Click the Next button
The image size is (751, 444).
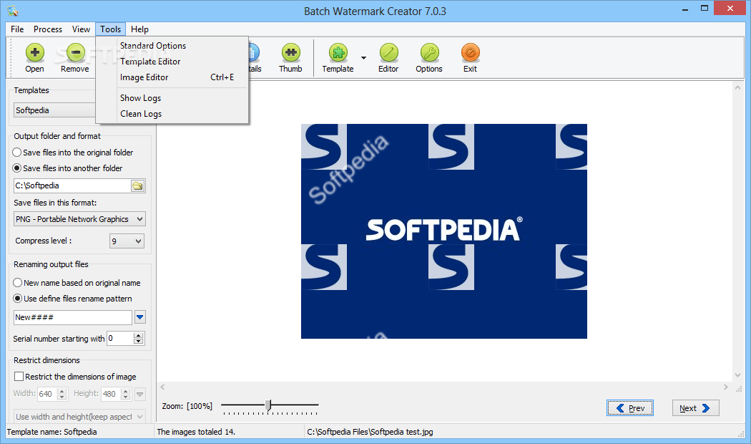click(x=694, y=407)
